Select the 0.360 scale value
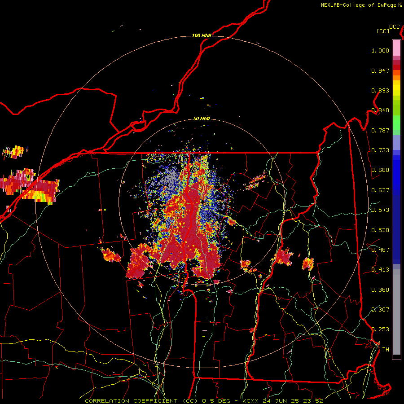The height and width of the screenshot is (404, 404). pyautogui.click(x=380, y=290)
